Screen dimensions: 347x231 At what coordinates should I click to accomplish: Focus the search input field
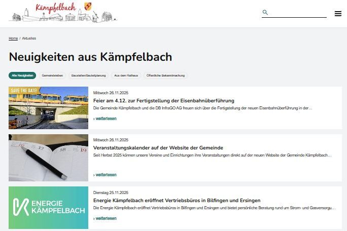click(298, 13)
